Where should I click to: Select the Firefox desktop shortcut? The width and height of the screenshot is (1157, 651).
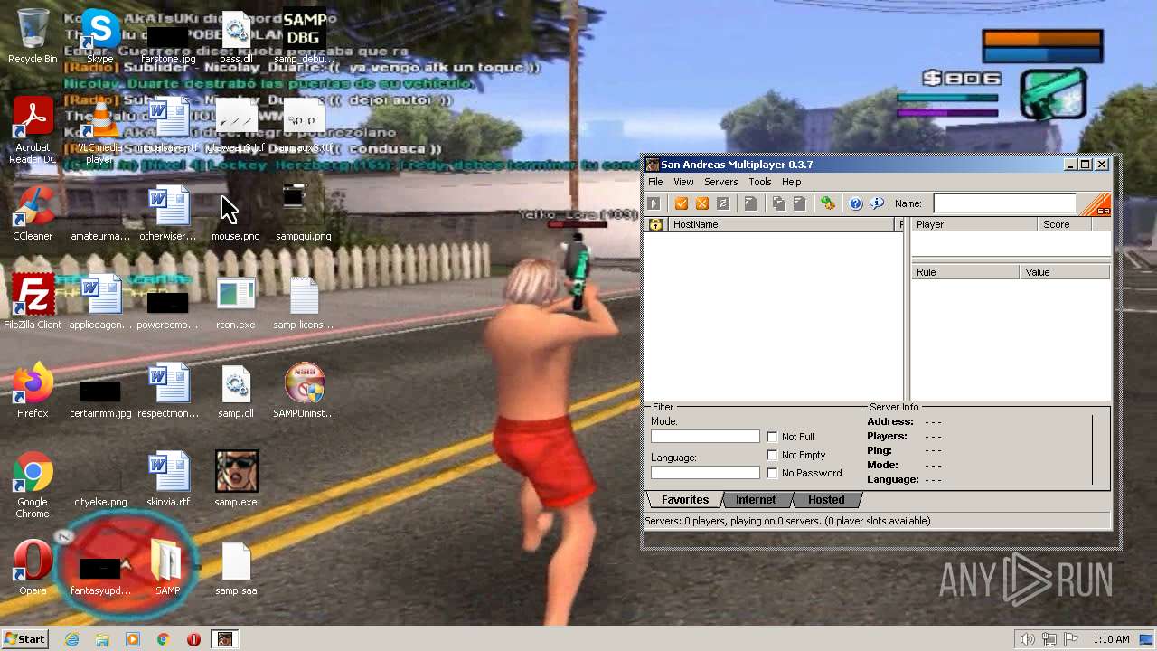click(33, 392)
